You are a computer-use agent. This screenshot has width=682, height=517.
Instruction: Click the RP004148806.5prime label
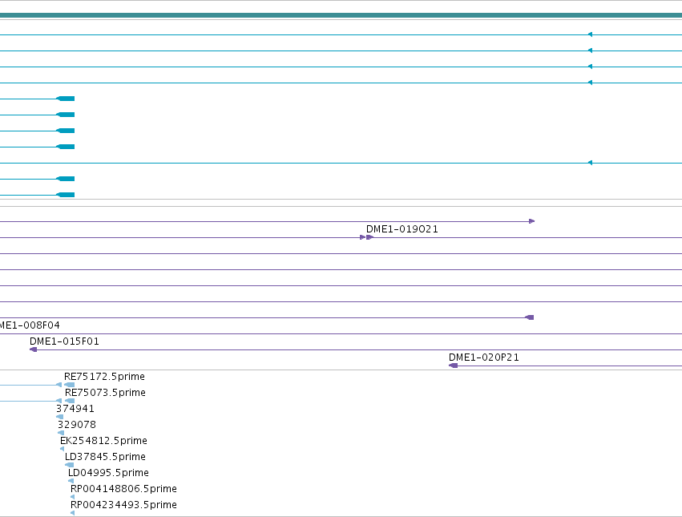pos(123,489)
